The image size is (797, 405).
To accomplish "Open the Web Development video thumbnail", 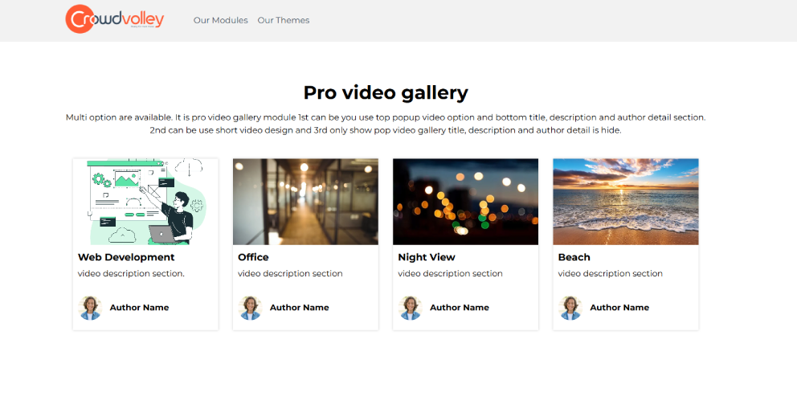I will pos(145,202).
